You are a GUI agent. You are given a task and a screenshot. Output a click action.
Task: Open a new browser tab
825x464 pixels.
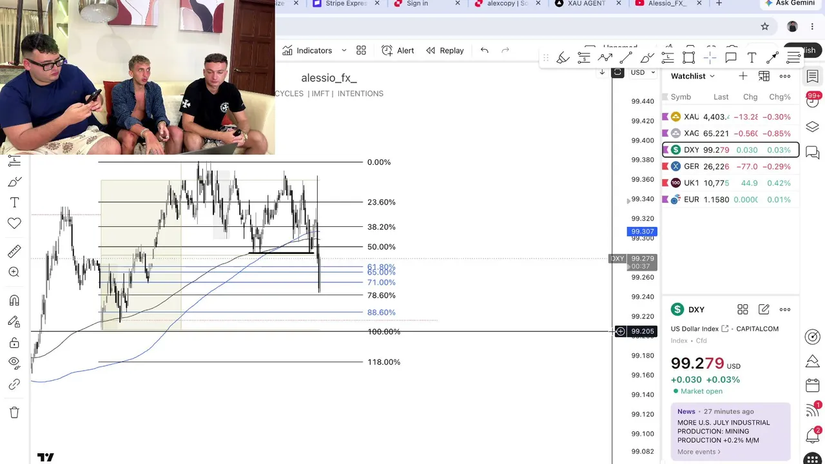(719, 3)
